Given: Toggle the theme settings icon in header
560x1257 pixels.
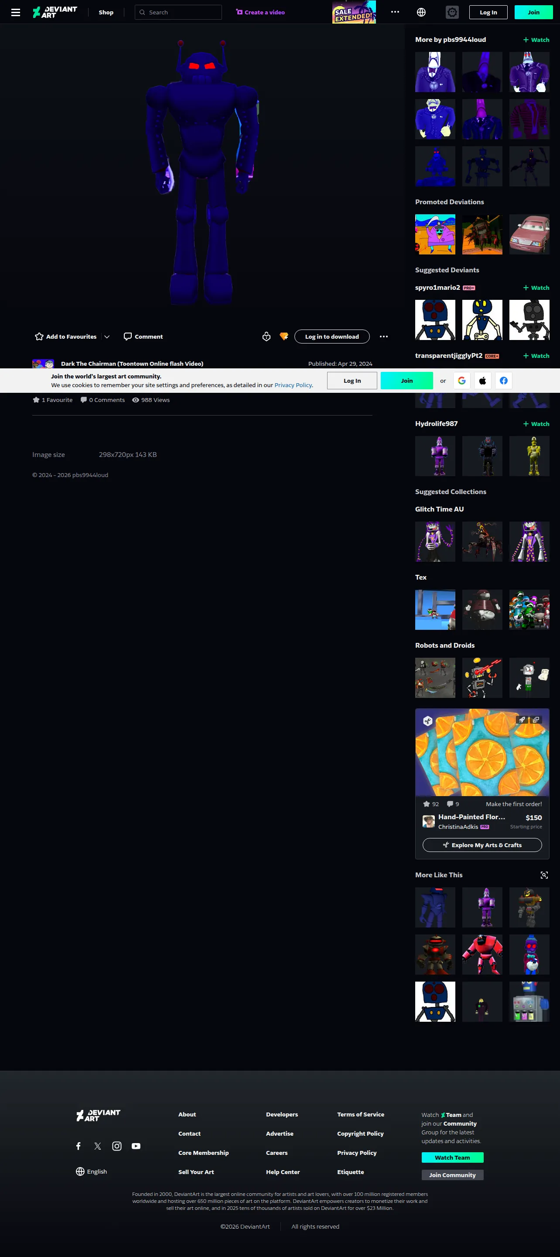Looking at the screenshot, I should [452, 12].
